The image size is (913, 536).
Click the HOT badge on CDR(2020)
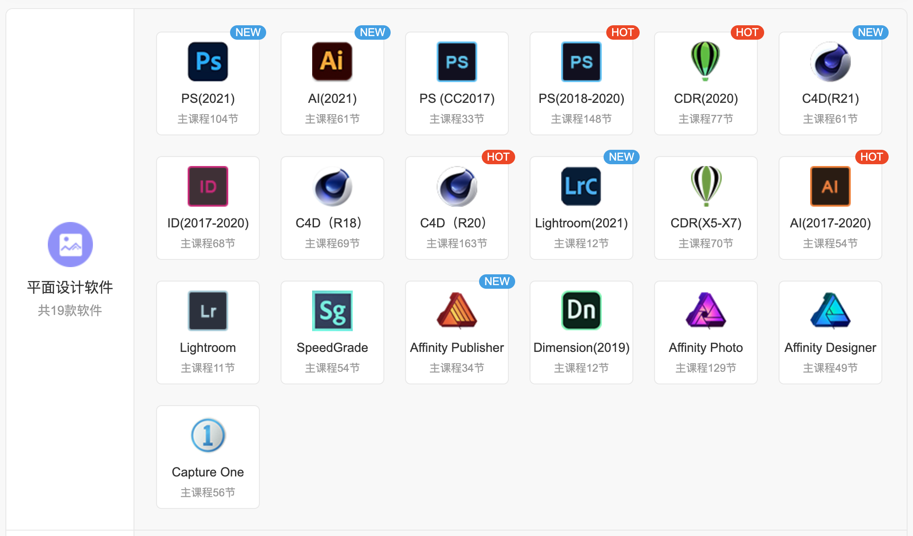[x=747, y=32]
